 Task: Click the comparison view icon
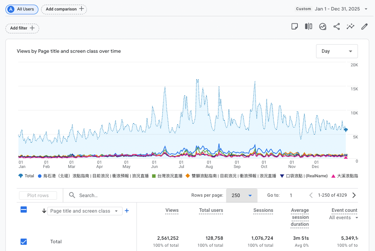[x=308, y=26]
